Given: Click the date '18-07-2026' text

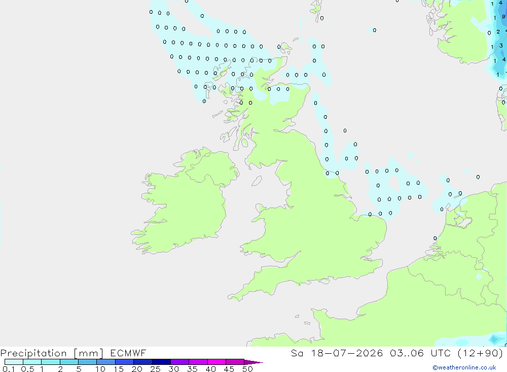Looking at the screenshot, I should coord(347,353).
